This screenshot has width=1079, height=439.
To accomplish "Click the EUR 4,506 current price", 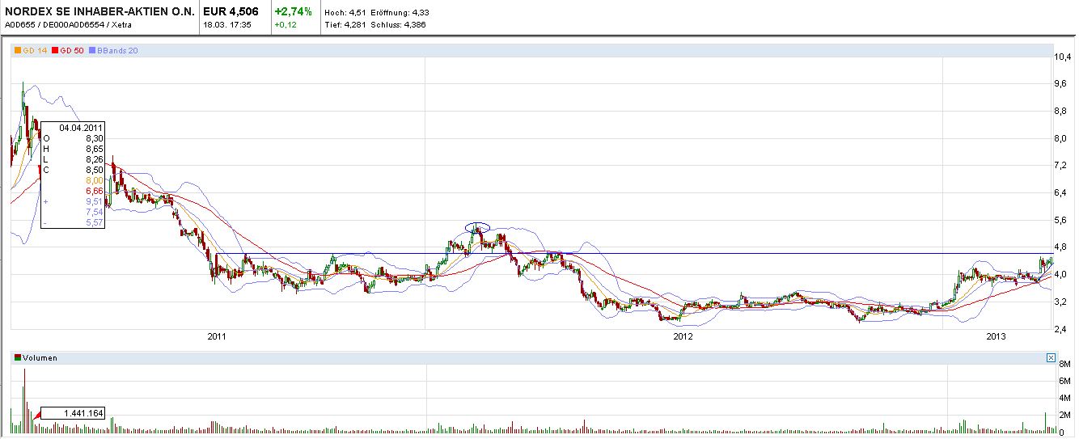I will 231,11.
